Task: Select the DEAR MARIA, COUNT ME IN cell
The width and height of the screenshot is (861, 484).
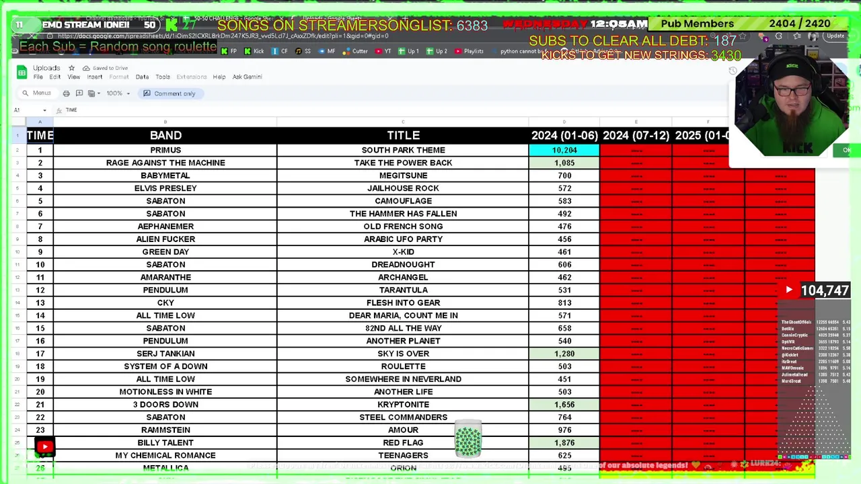Action: (403, 316)
